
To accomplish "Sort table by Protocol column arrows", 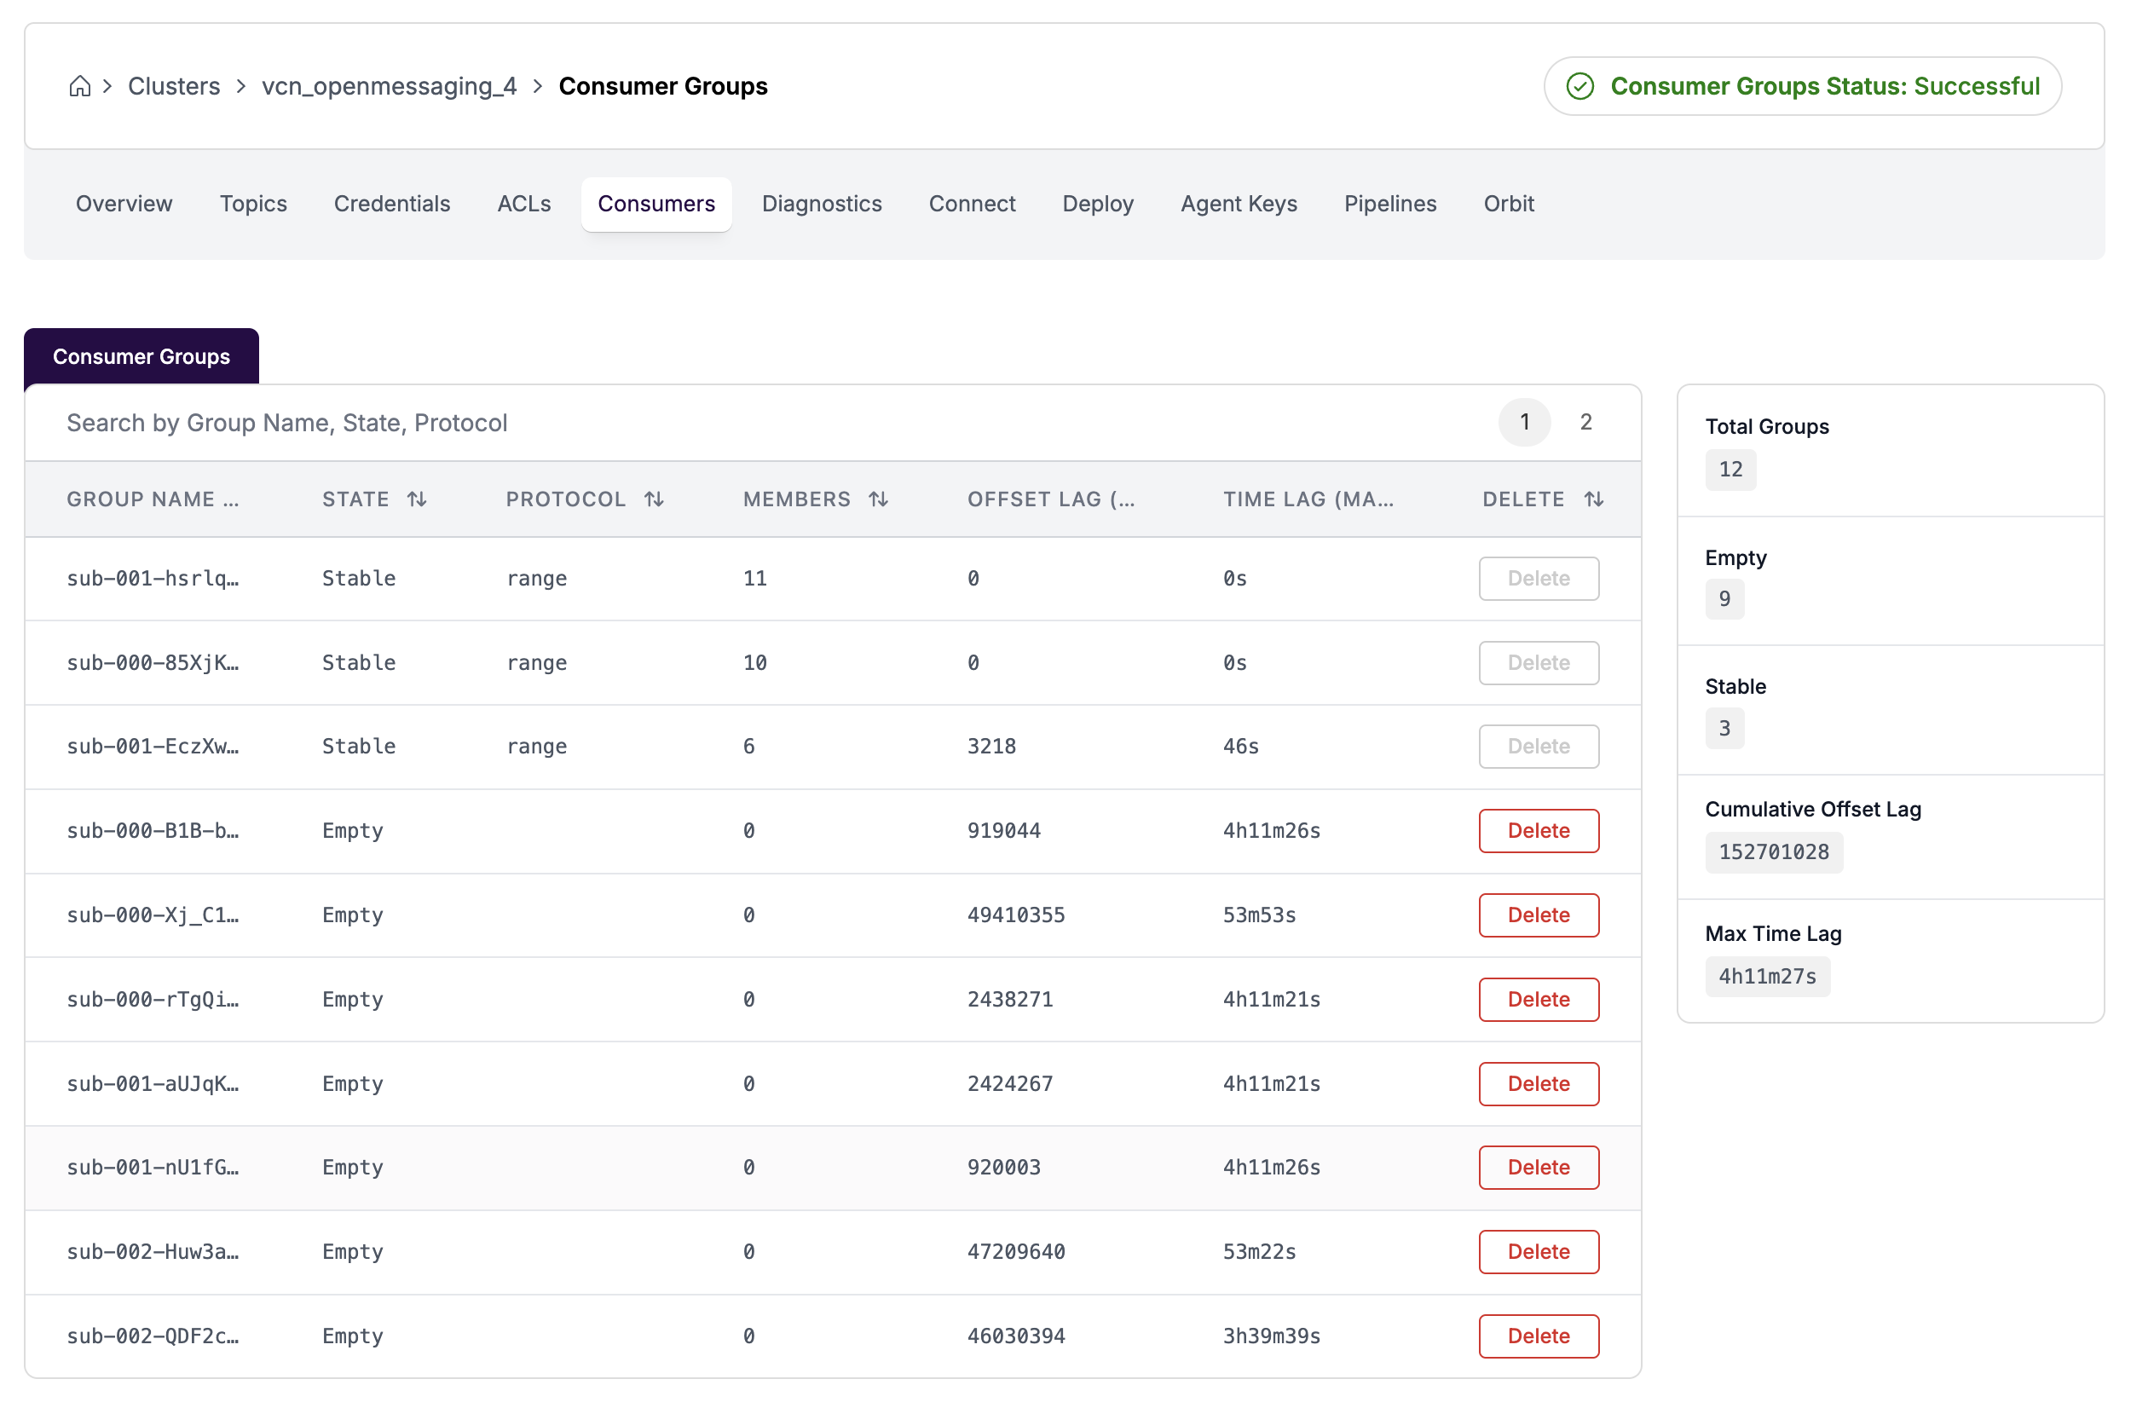I will click(654, 499).
